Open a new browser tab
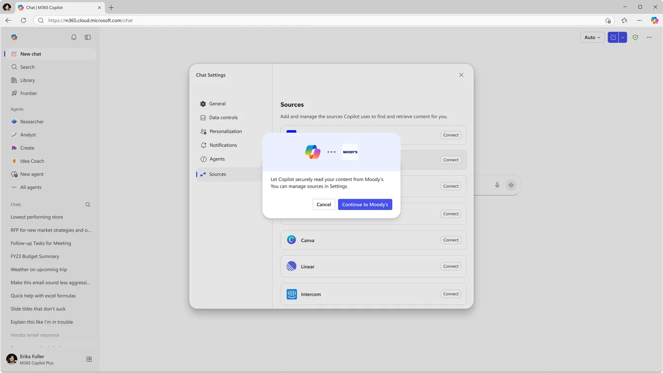The height and width of the screenshot is (373, 663). (x=111, y=8)
